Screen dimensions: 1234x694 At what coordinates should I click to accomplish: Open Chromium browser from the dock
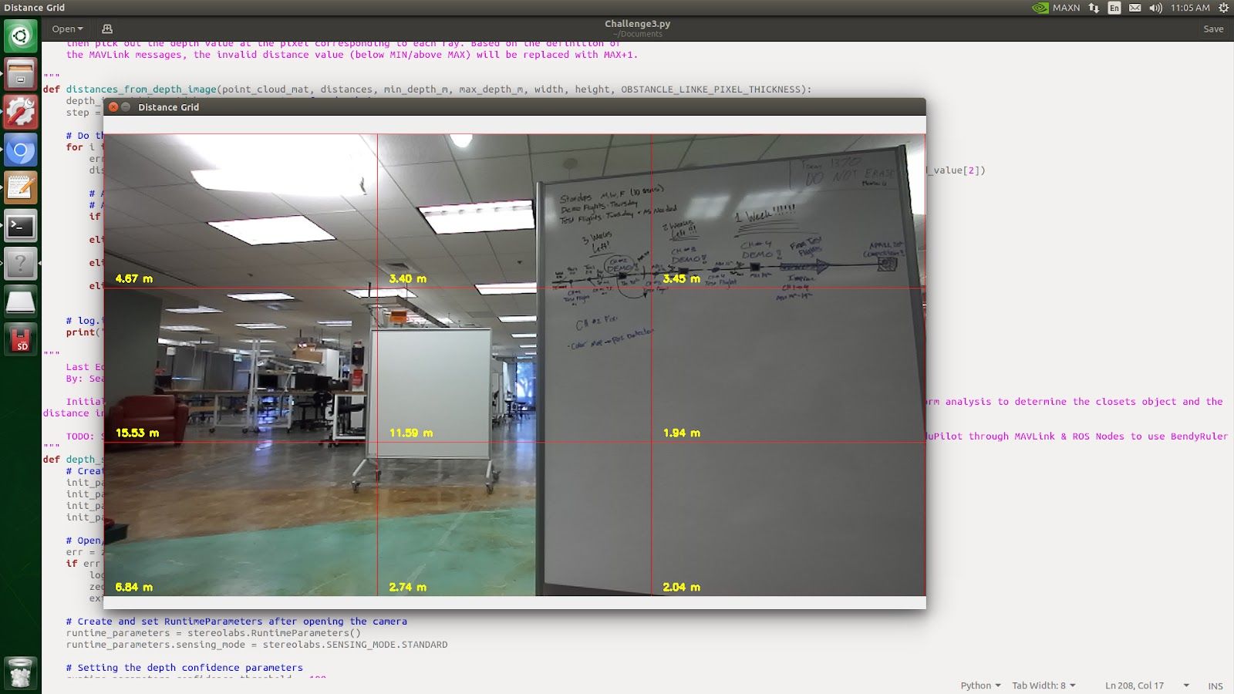tap(21, 150)
